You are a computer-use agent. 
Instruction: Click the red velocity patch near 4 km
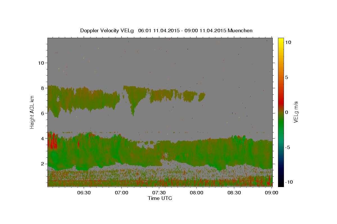[x=53, y=141]
